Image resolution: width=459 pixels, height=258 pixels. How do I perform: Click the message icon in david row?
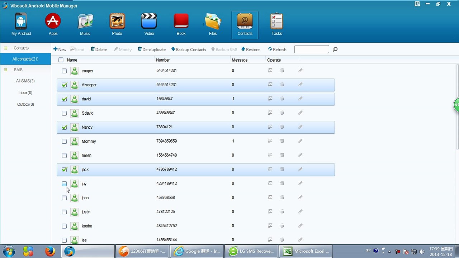click(x=270, y=99)
